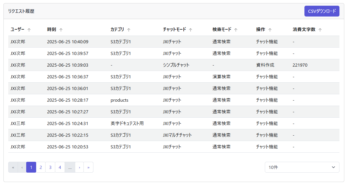Click the sort arrow next to ユーザー
Screen dimensions: 346x184
(x=29, y=30)
